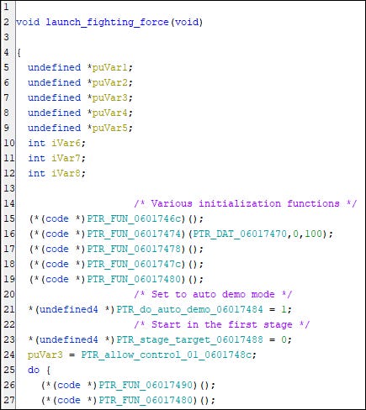Click PTR_FUN_06017480 on line 19
This screenshot has height=410, width=366.
[134, 279]
